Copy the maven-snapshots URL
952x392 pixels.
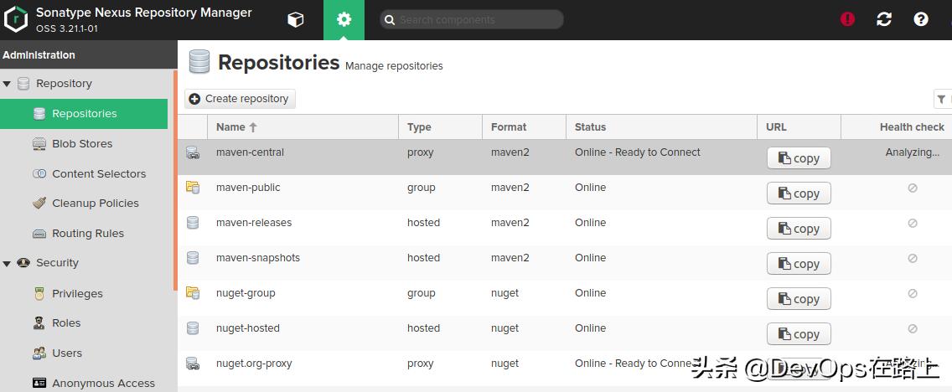point(799,263)
